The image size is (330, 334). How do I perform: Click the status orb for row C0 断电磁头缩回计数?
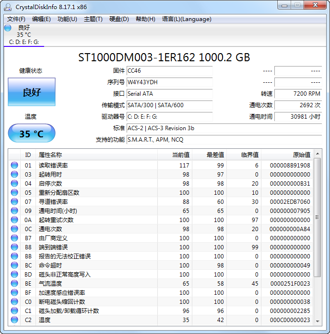point(14,301)
